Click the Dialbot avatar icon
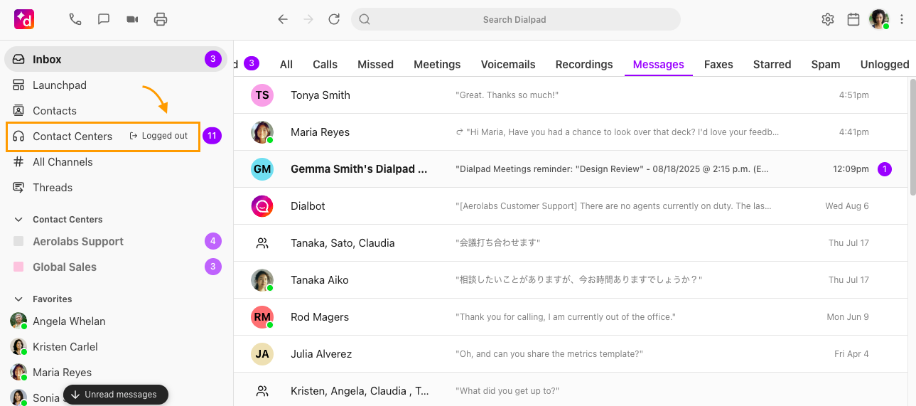 tap(262, 206)
